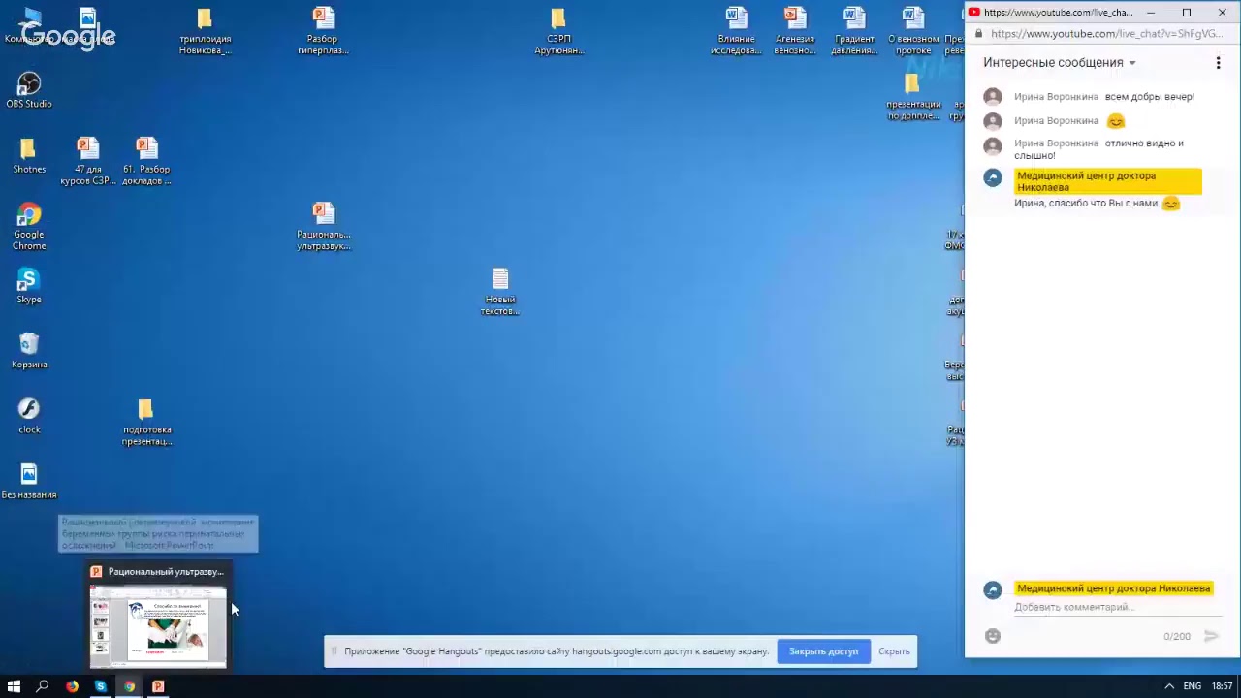Open the подготовка презентац... folder
Screen dimensions: 1241x698
click(x=146, y=422)
